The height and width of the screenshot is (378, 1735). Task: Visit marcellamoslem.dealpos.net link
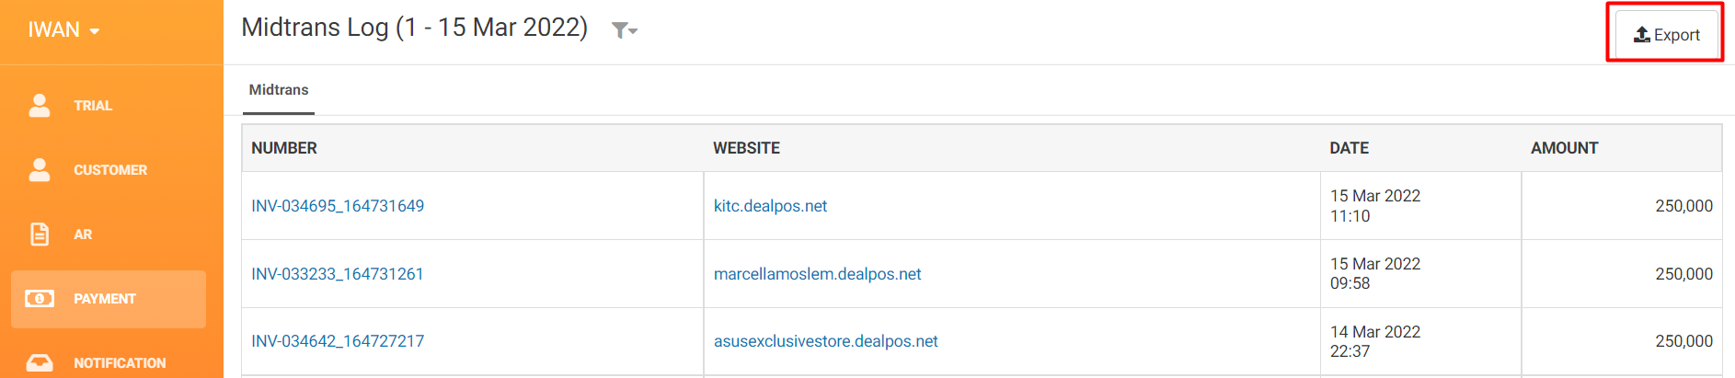817,274
